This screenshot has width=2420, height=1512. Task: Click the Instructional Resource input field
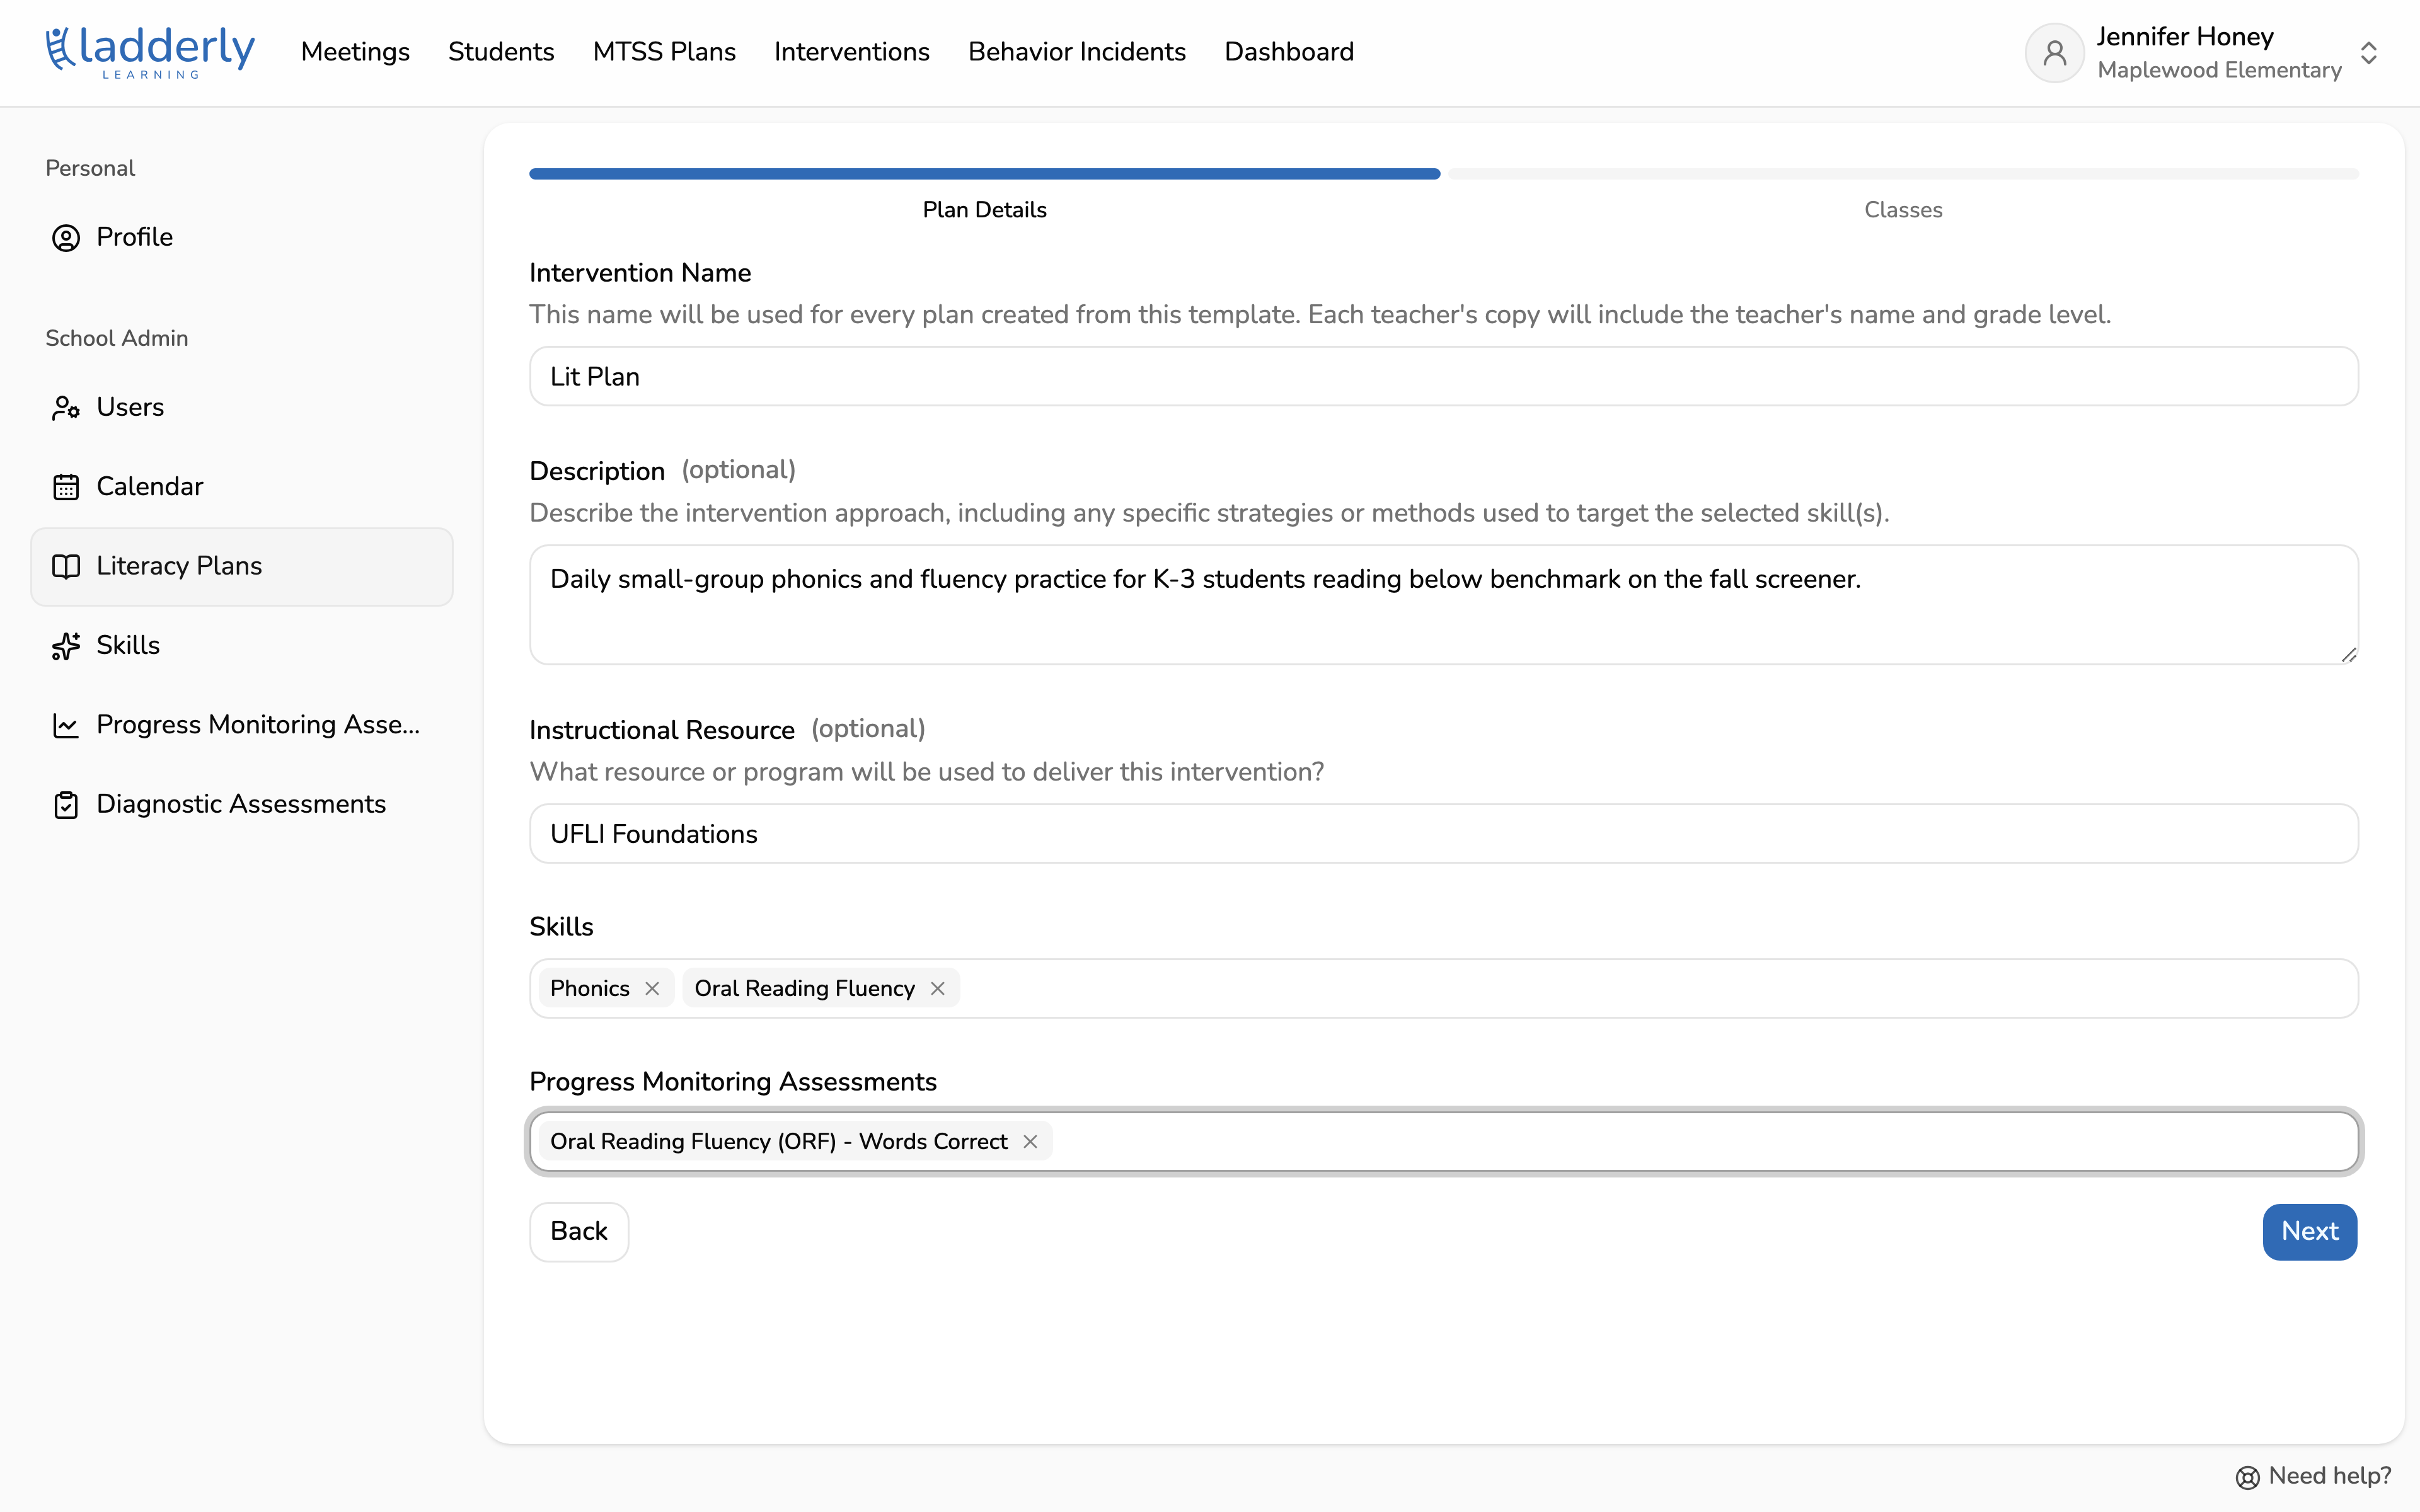point(1443,833)
